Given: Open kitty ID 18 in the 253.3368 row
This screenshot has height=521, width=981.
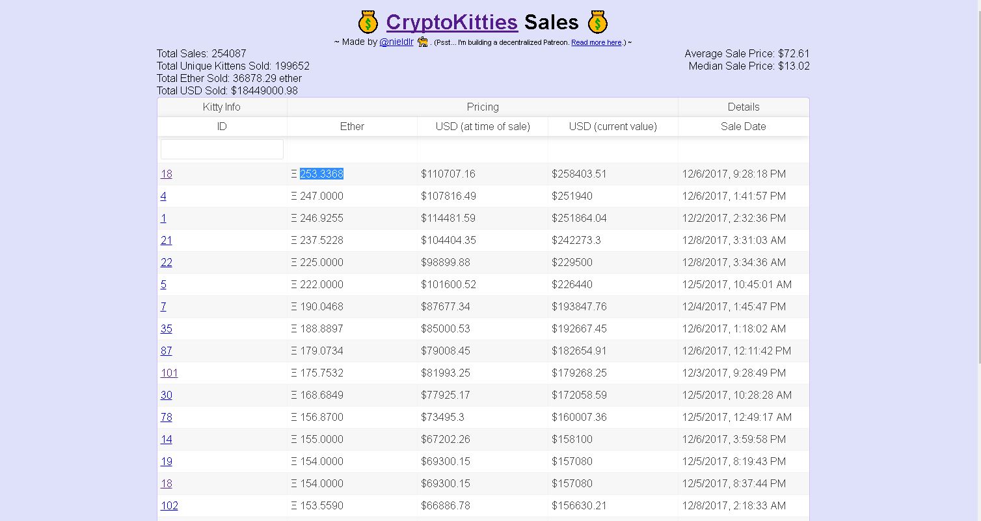Looking at the screenshot, I should 167,174.
